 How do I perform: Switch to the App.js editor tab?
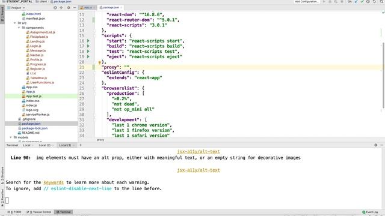tap(88, 8)
